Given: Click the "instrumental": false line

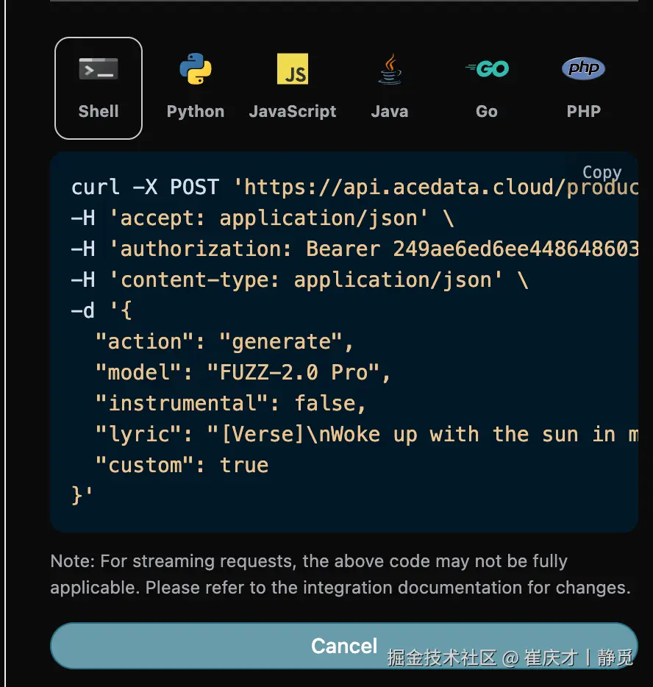Looking at the screenshot, I should [230, 404].
